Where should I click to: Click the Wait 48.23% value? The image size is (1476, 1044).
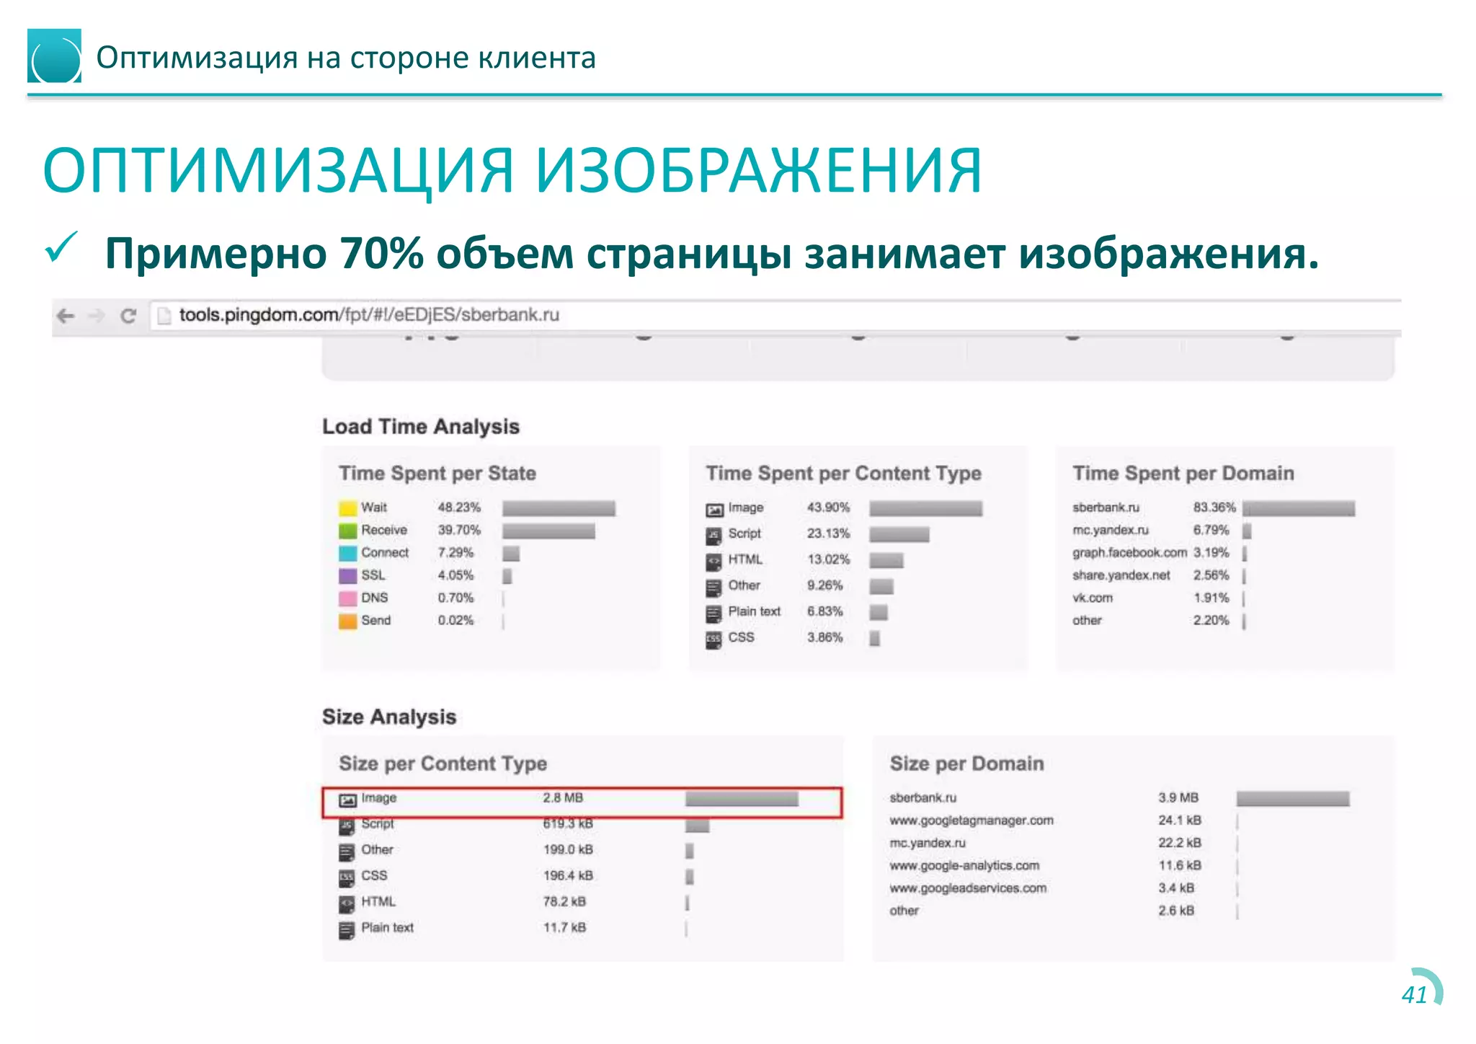click(x=459, y=508)
